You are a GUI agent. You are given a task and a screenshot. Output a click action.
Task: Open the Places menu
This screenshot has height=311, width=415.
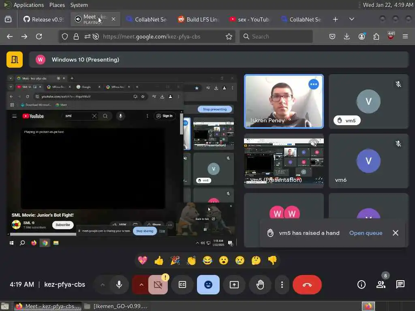[57, 5]
